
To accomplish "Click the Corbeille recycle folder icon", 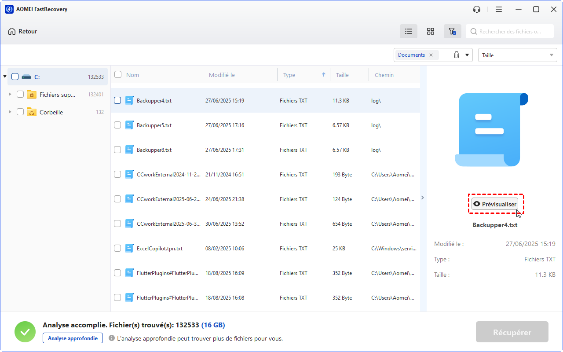I will coord(32,112).
